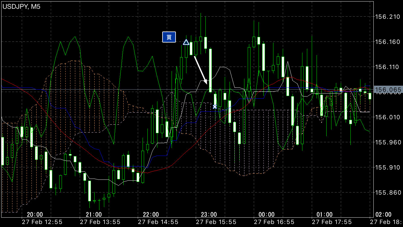Viewport: 403px width, 227px height.
Task: Click the 156.110 price level label
Action: coord(388,67)
